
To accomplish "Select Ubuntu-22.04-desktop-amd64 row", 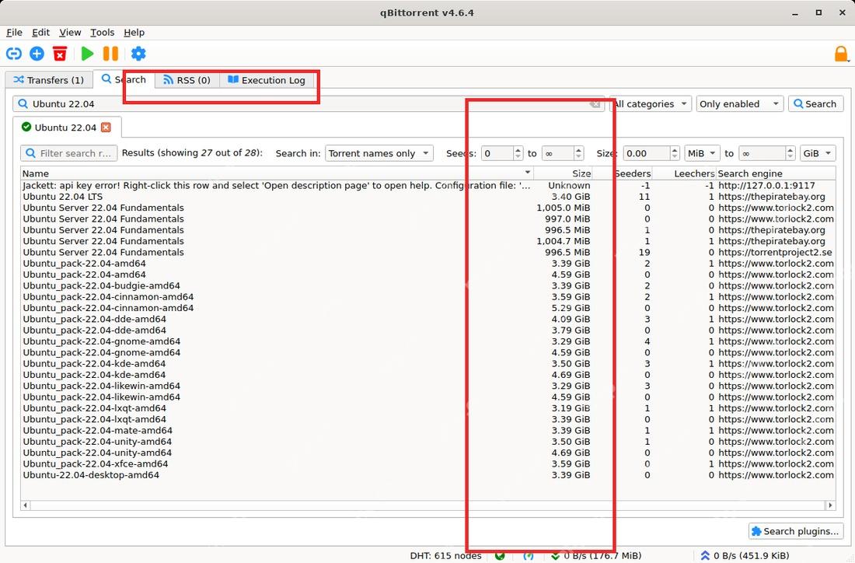I will (x=428, y=474).
